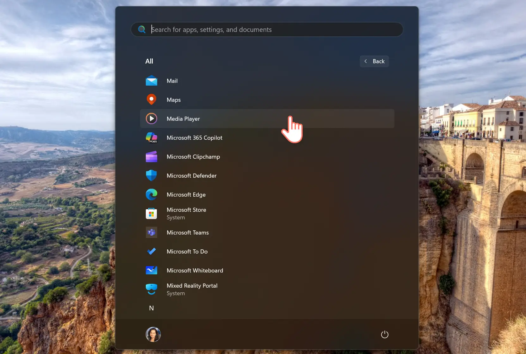Select the "Microsoft Clipchamp" label

(193, 157)
